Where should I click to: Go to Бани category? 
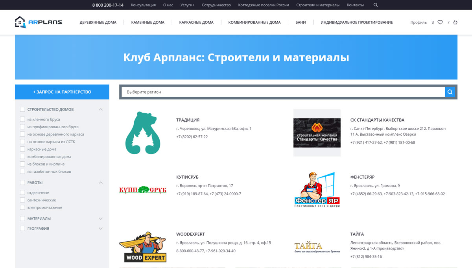tap(301, 22)
